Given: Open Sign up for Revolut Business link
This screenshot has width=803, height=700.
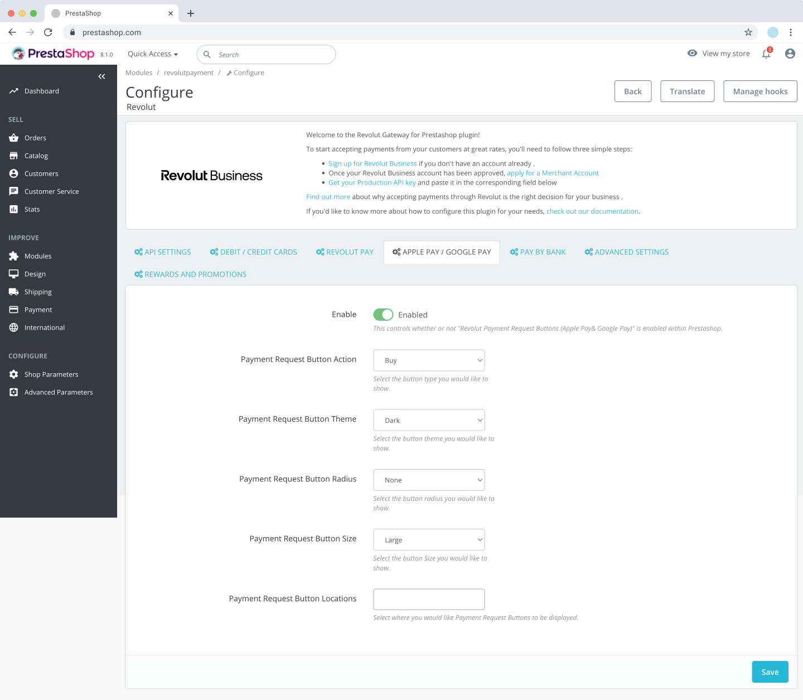Looking at the screenshot, I should point(373,163).
